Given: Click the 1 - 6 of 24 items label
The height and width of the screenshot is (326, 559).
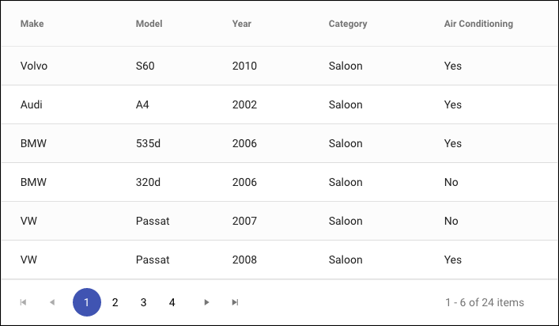Looking at the screenshot, I should point(485,302).
